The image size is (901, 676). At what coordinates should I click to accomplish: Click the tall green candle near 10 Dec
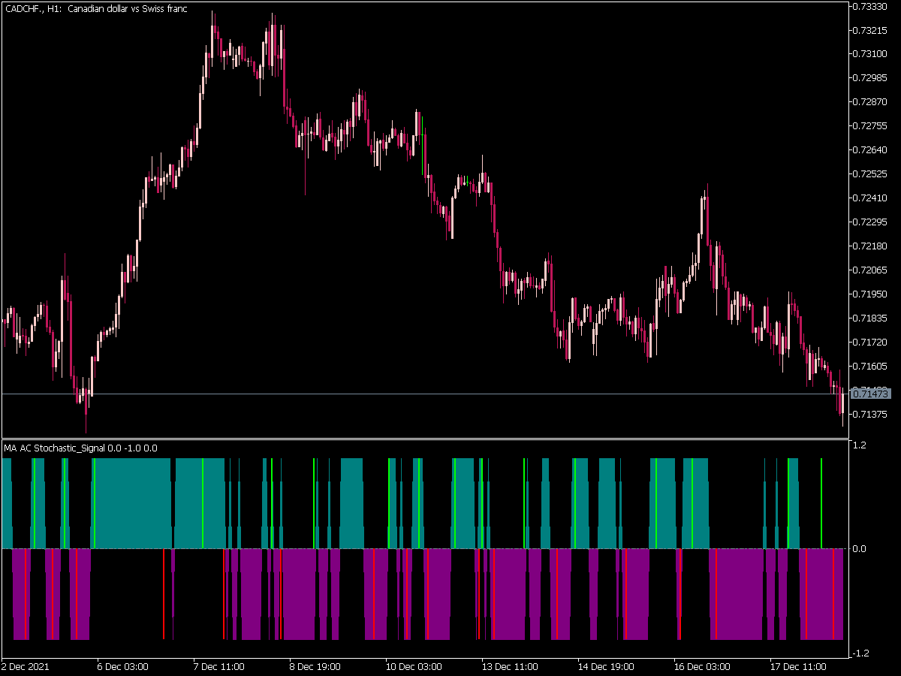coord(423,145)
